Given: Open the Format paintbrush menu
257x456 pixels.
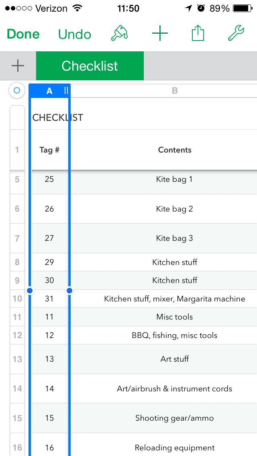Looking at the screenshot, I should tap(119, 34).
